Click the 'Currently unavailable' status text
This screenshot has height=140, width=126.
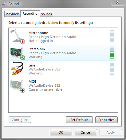pyautogui.click(x=45, y=89)
